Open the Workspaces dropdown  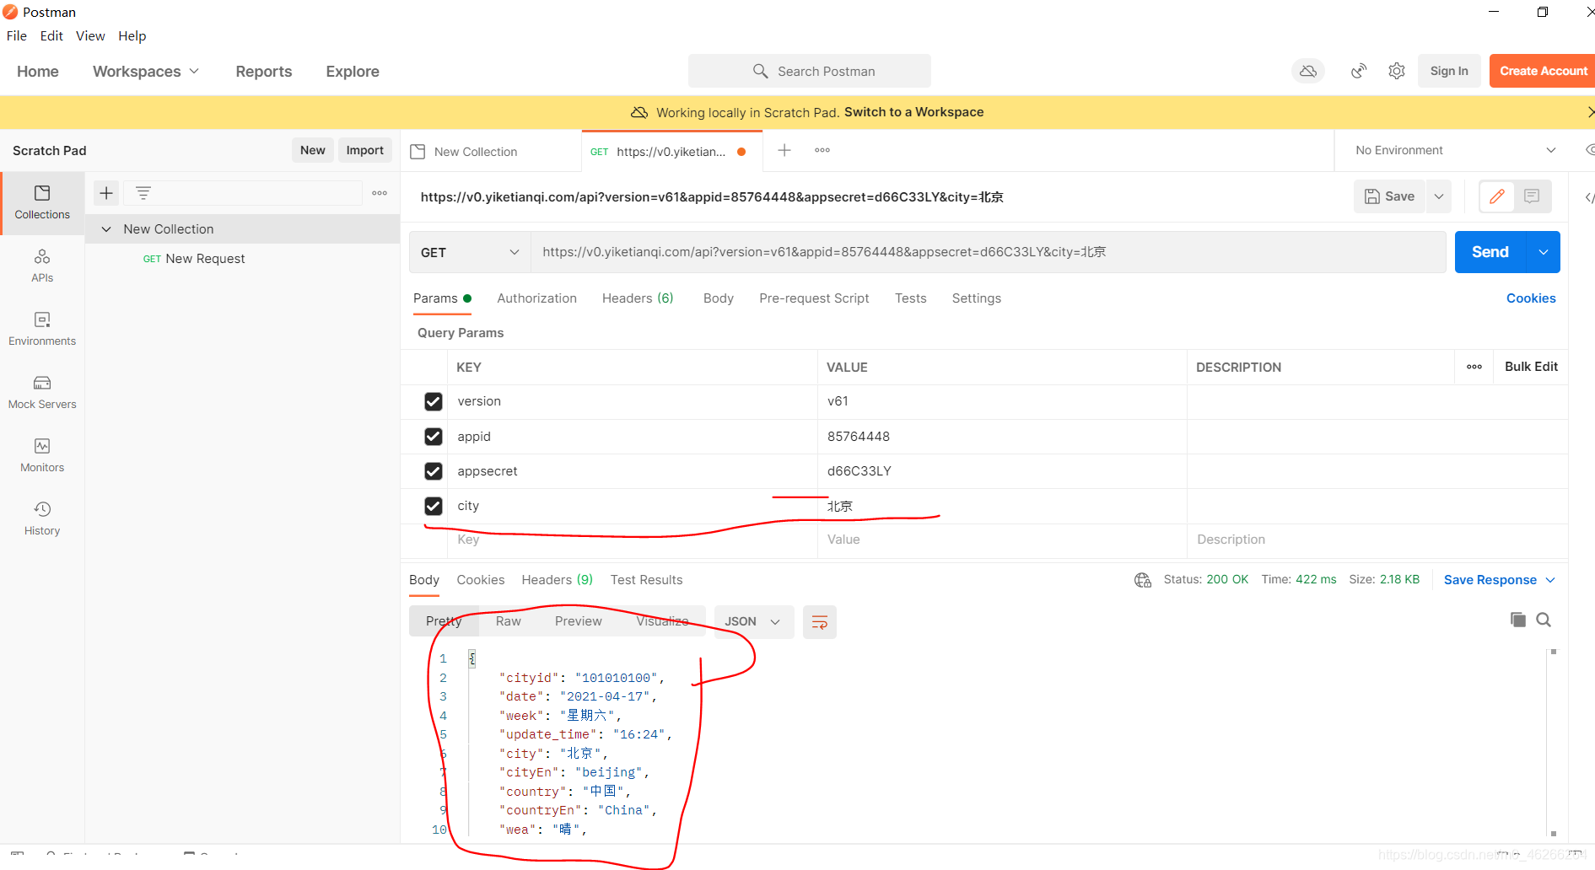point(146,72)
